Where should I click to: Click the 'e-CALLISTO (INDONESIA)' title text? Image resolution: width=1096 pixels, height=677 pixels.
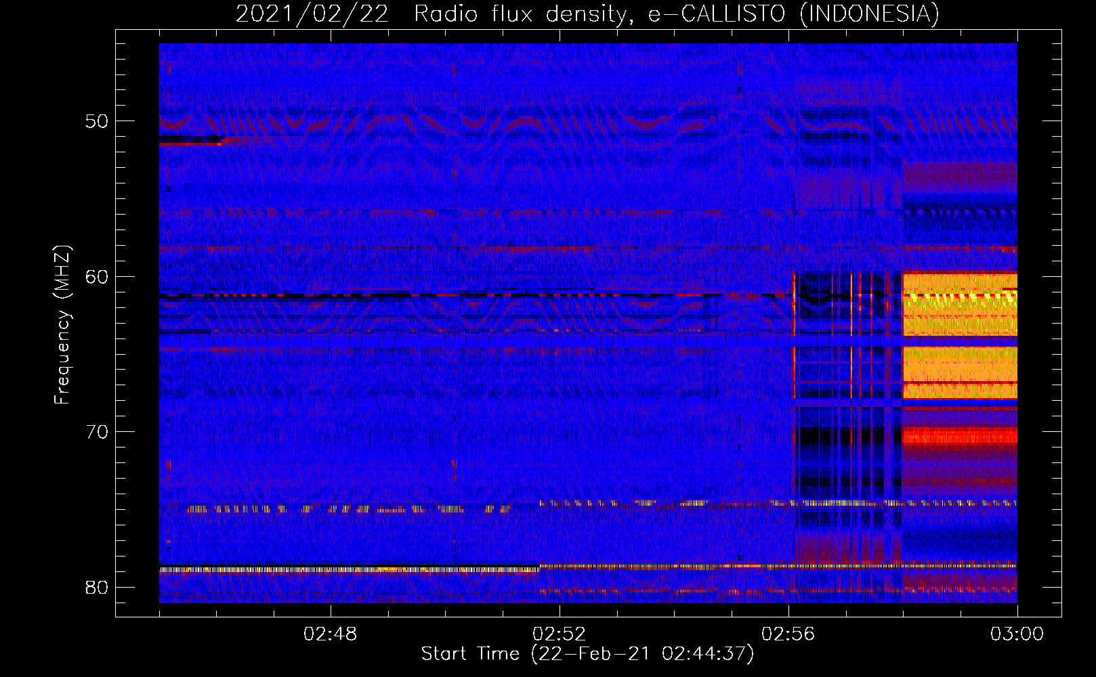794,14
